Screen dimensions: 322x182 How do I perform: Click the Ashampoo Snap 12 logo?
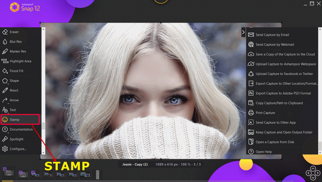[x=25, y=7]
